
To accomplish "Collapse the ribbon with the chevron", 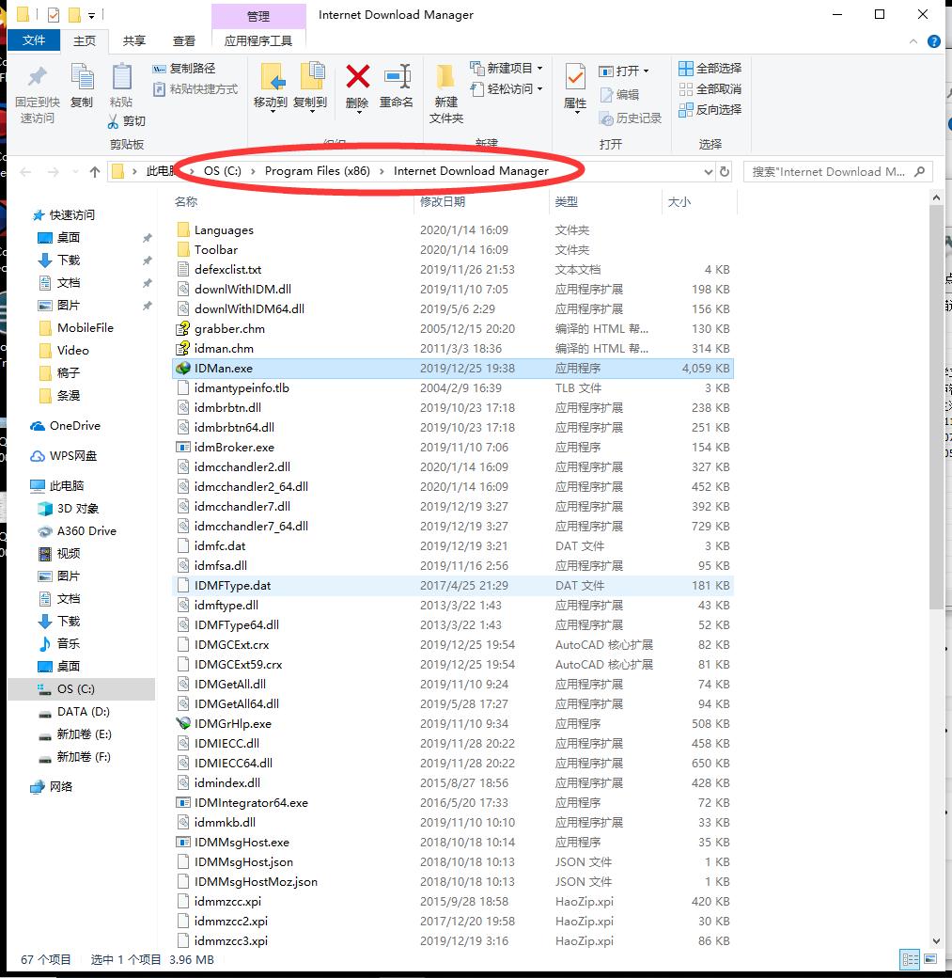I will tap(913, 41).
